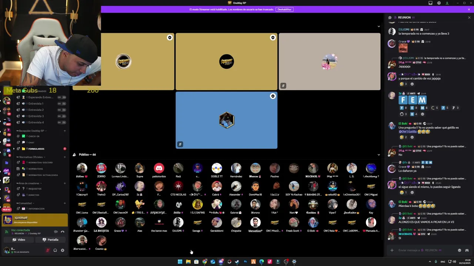Collapse the Recepción OneWay RP category
The height and width of the screenshot is (266, 474).
31,131
